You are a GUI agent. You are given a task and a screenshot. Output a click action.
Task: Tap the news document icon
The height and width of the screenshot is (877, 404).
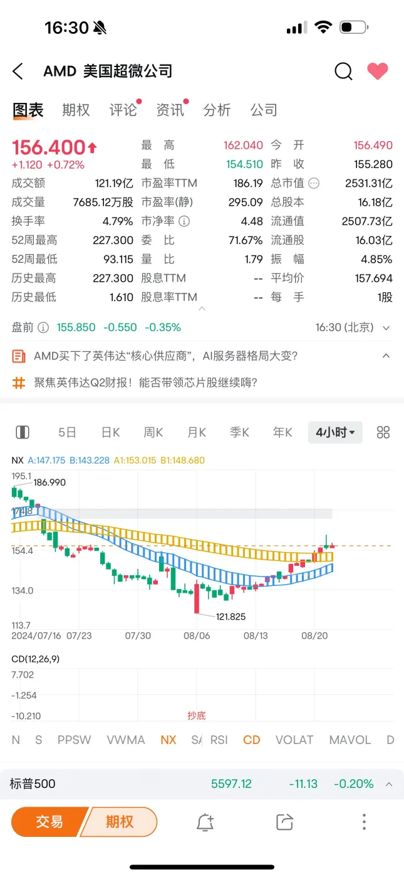[x=19, y=356]
